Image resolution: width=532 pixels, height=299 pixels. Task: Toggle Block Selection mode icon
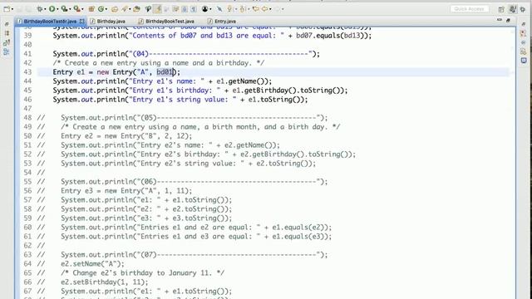click(185, 9)
